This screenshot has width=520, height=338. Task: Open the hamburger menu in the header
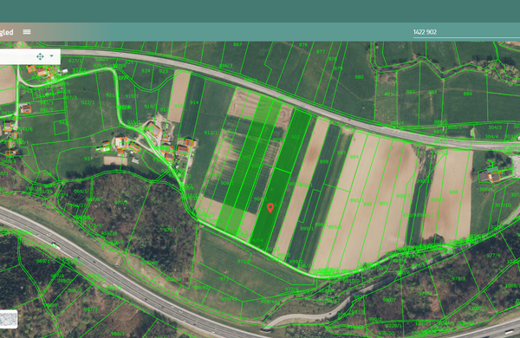click(27, 32)
